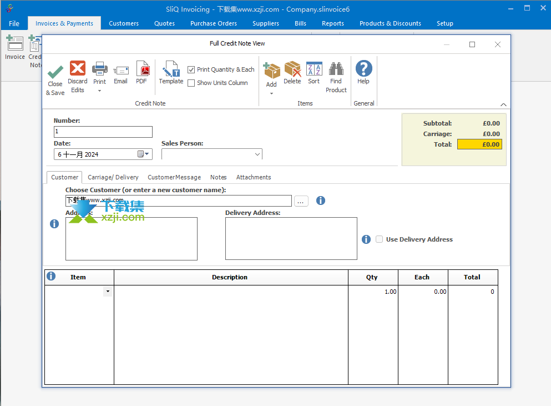
Task: Switch to the Carriage/ Delivery tab
Action: (113, 177)
